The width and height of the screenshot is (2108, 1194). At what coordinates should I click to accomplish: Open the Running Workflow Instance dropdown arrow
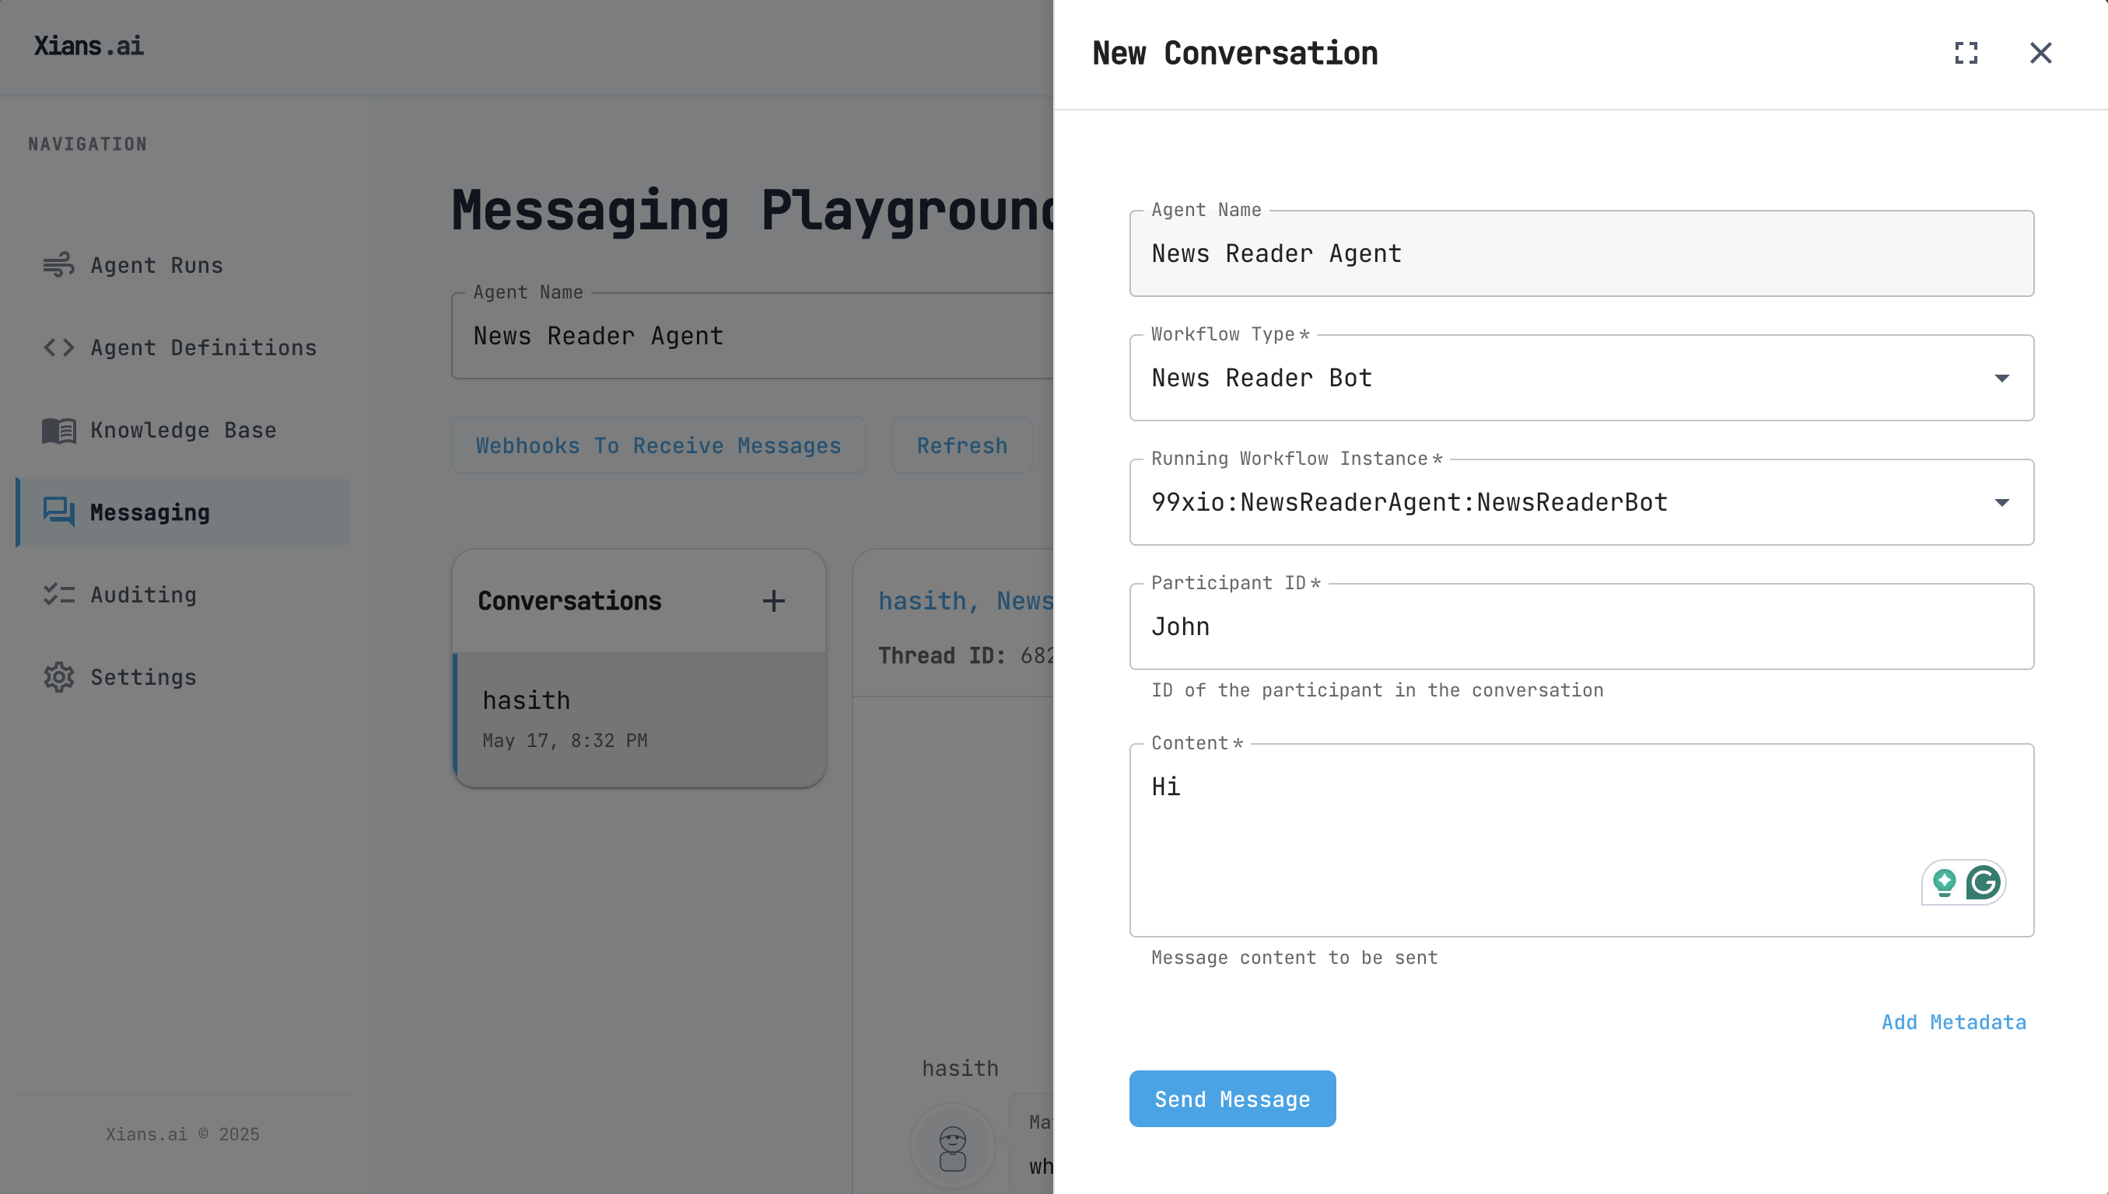coord(2001,503)
